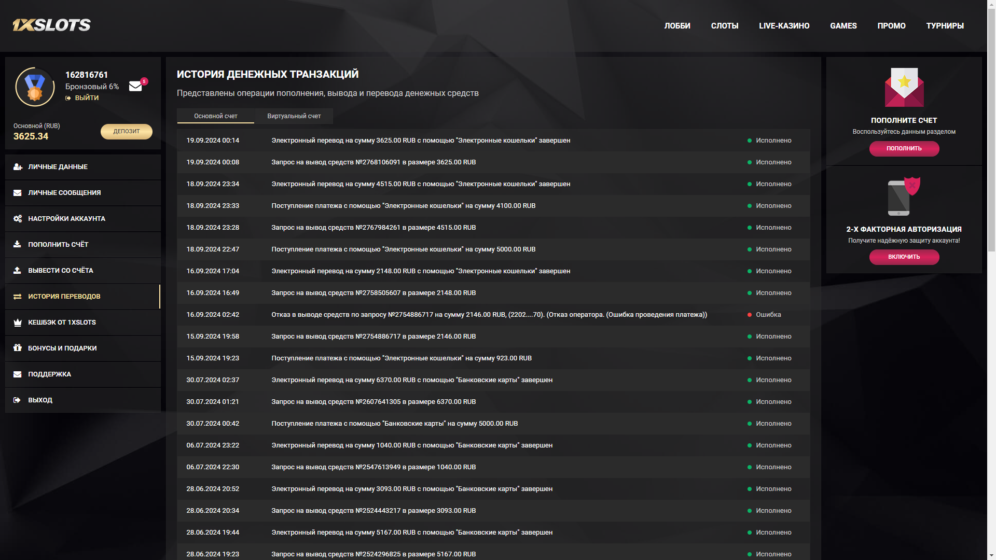Click the account settings gears icon

point(18,219)
